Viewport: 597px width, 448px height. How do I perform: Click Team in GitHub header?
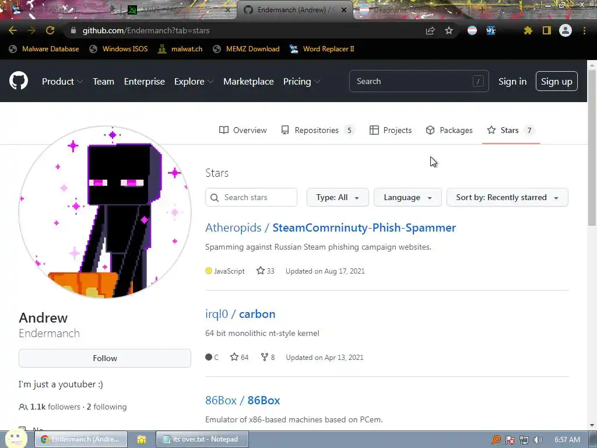104,82
